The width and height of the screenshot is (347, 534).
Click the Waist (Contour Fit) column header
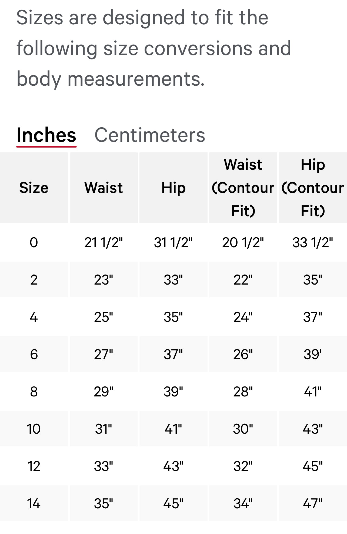pyautogui.click(x=243, y=188)
